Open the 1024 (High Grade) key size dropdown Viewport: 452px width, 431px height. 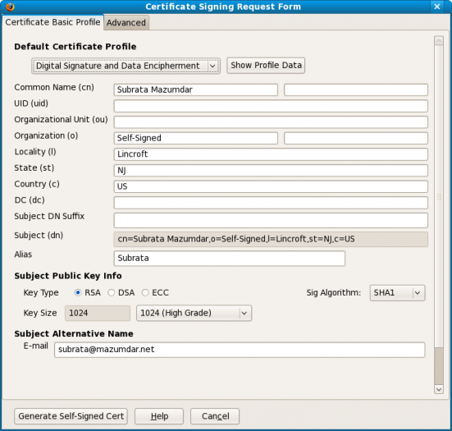tap(194, 313)
